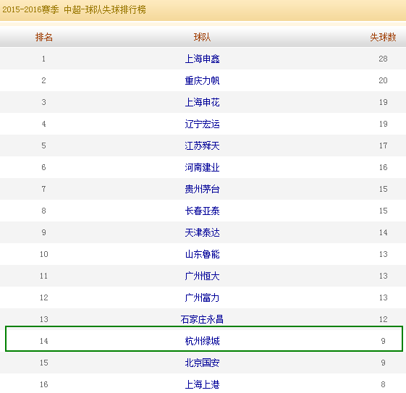Select the 石家庄永昌 team link
Viewport: 406px width, 393px height.
pos(202,319)
